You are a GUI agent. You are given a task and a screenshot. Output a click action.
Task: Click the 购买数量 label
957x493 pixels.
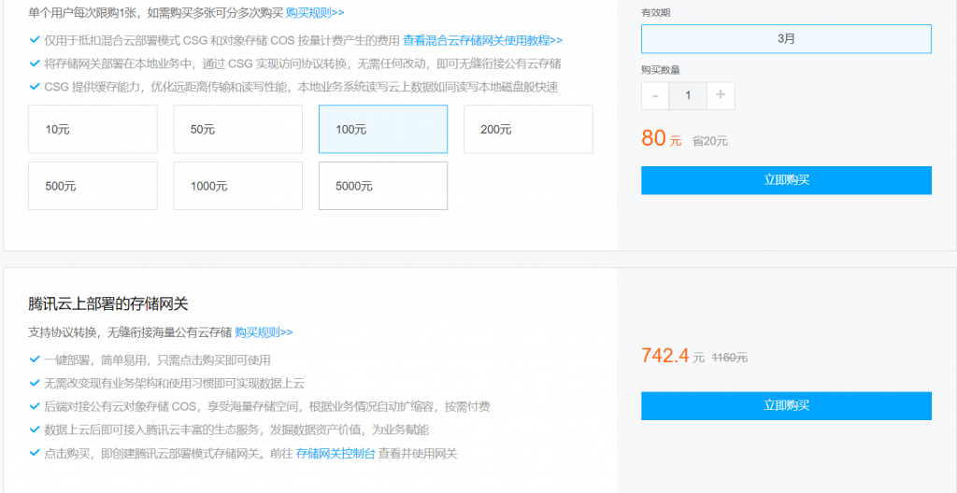coord(661,70)
